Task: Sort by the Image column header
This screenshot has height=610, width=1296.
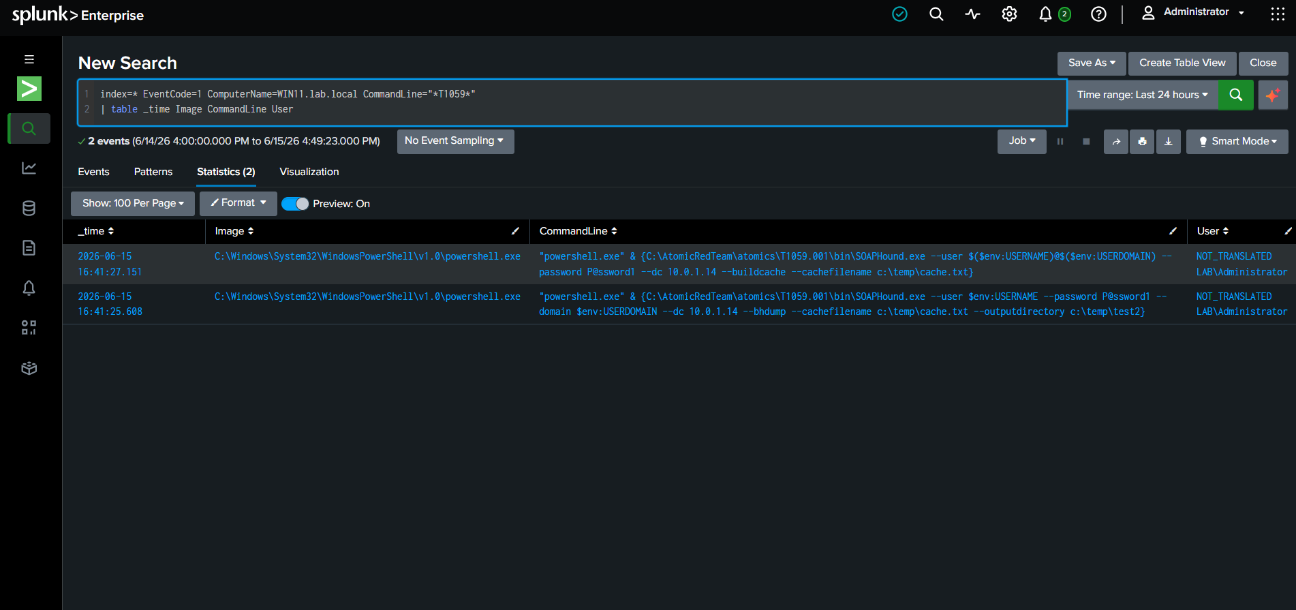Action: pyautogui.click(x=234, y=231)
